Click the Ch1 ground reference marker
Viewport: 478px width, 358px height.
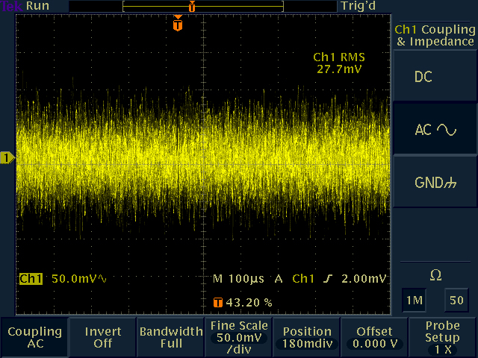(x=7, y=158)
